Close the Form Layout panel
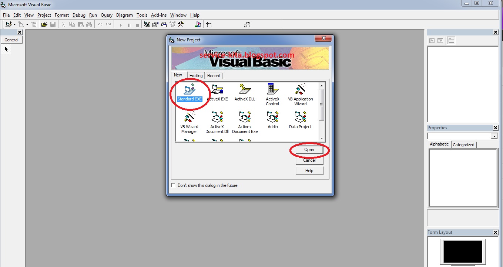 (x=496, y=232)
